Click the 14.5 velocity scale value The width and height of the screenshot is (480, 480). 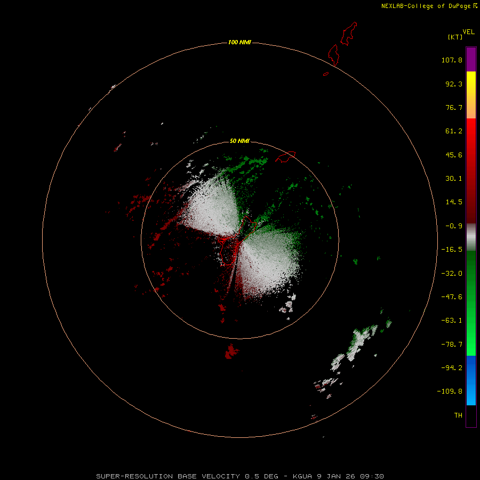click(454, 202)
